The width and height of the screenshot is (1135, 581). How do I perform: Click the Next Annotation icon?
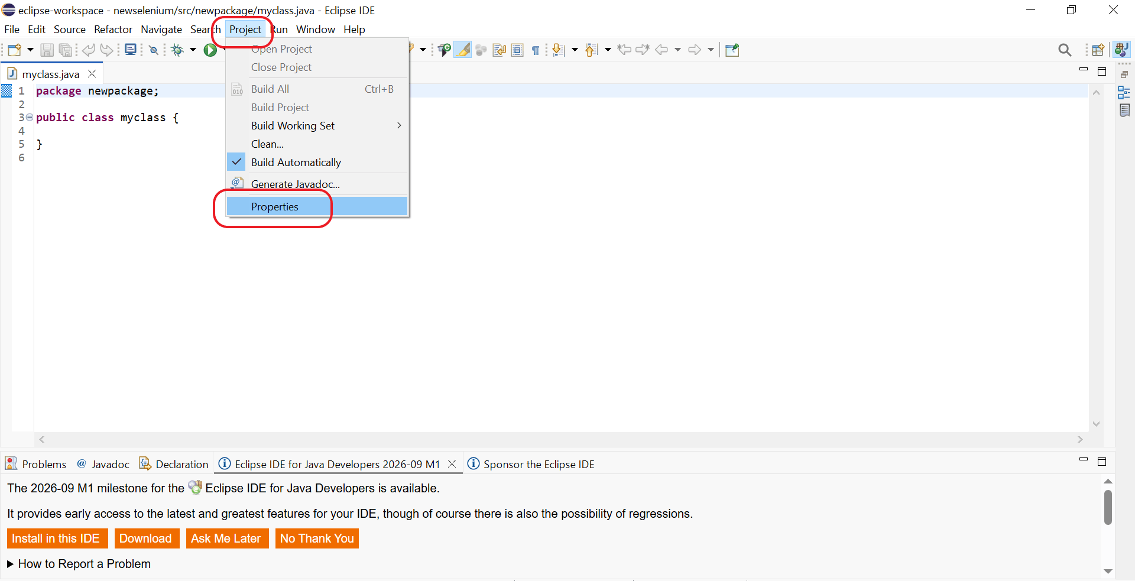coord(559,50)
